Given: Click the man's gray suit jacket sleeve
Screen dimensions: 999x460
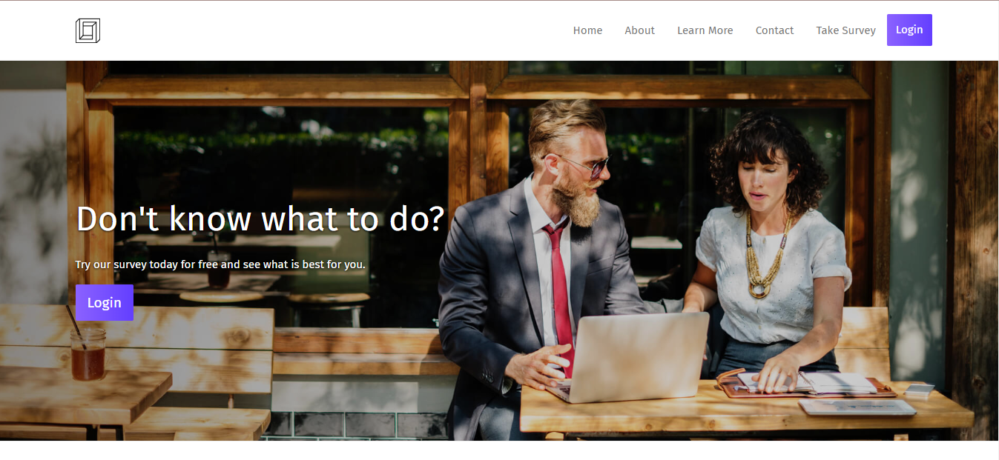Looking at the screenshot, I should (x=475, y=311).
